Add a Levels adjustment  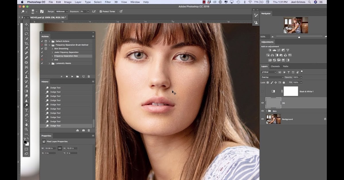(x=274, y=50)
